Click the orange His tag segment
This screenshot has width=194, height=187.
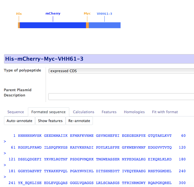tap(19, 25)
